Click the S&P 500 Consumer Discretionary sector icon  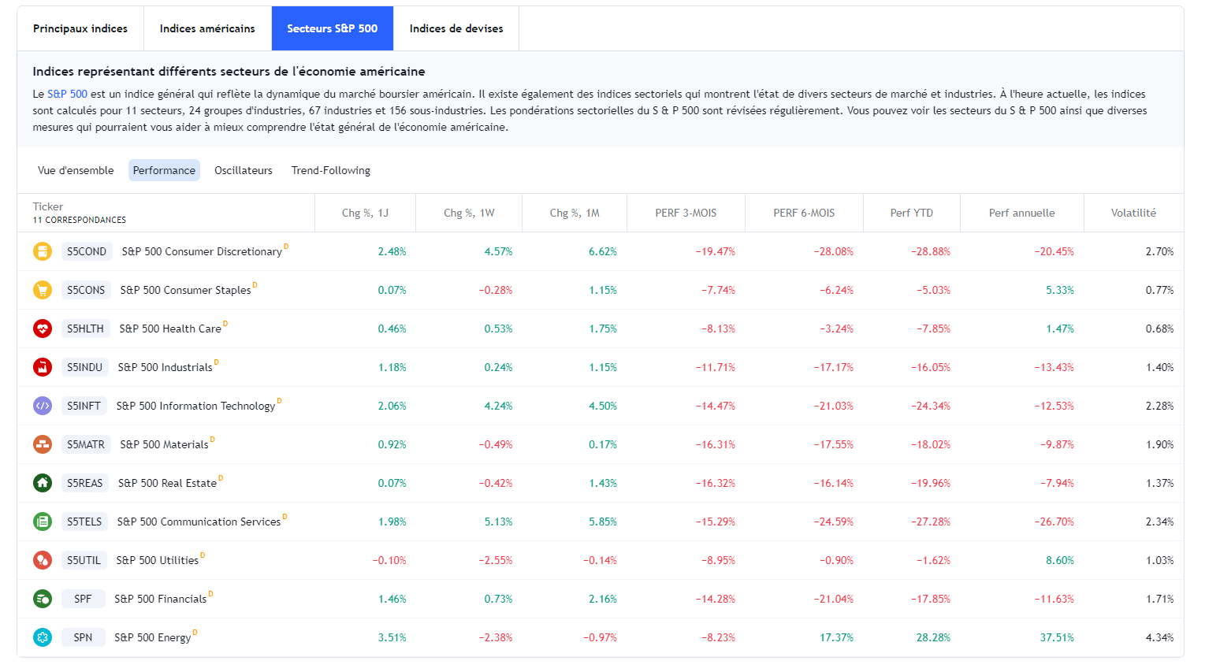coord(43,251)
